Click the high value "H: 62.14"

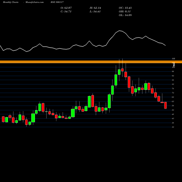[95, 8]
